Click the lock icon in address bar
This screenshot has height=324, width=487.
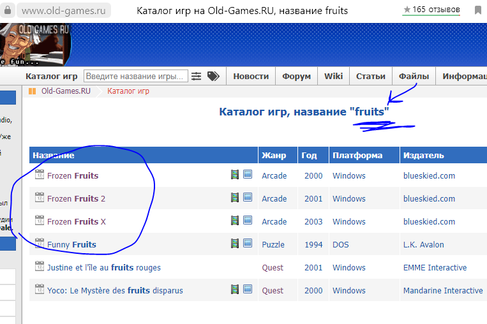tap(7, 10)
